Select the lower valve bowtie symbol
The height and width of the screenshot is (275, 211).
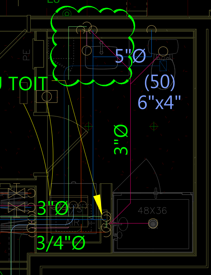tap(16, 207)
